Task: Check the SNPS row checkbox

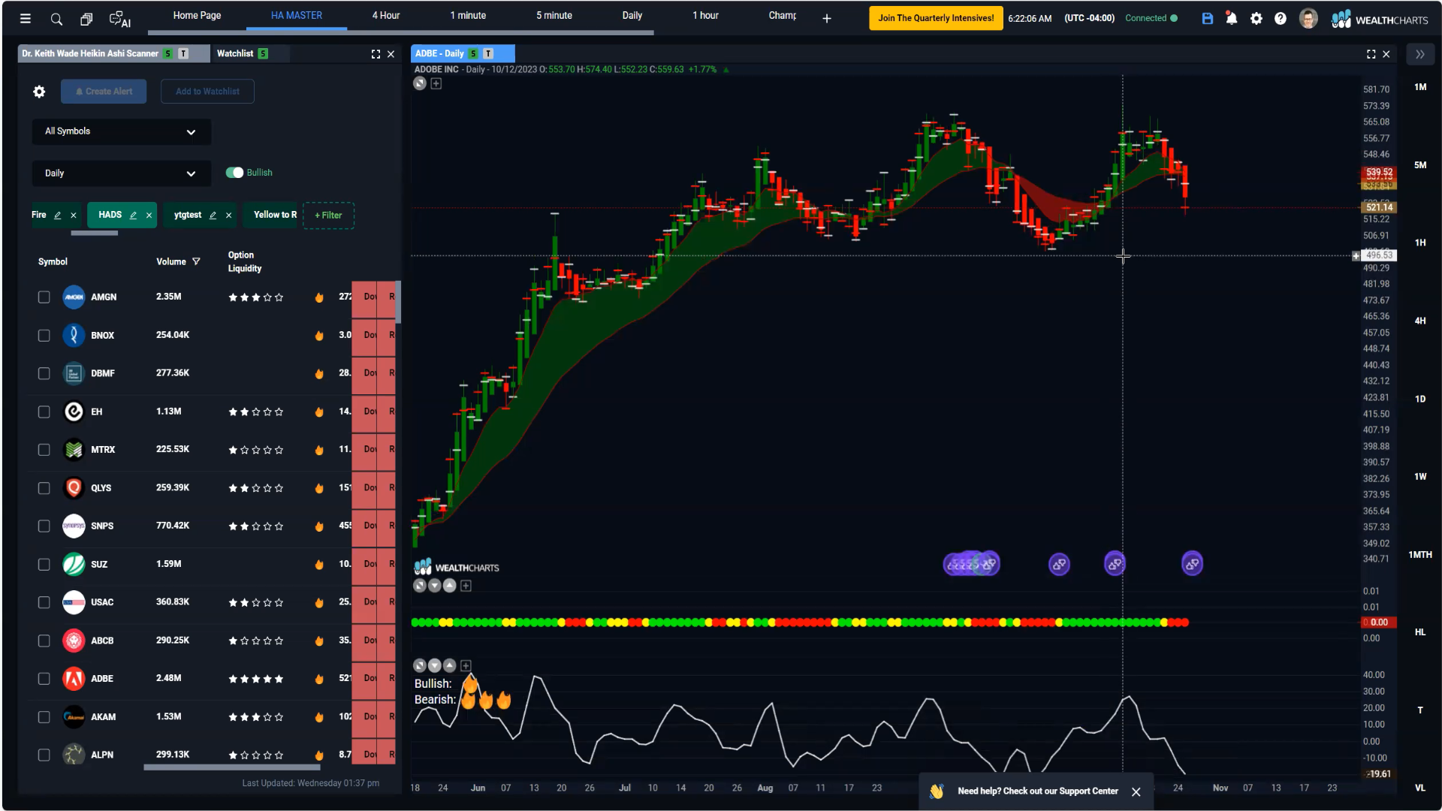Action: pyautogui.click(x=44, y=526)
